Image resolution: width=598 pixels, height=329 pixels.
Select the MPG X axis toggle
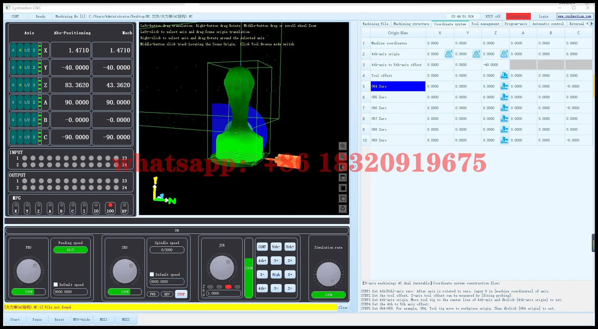16,208
